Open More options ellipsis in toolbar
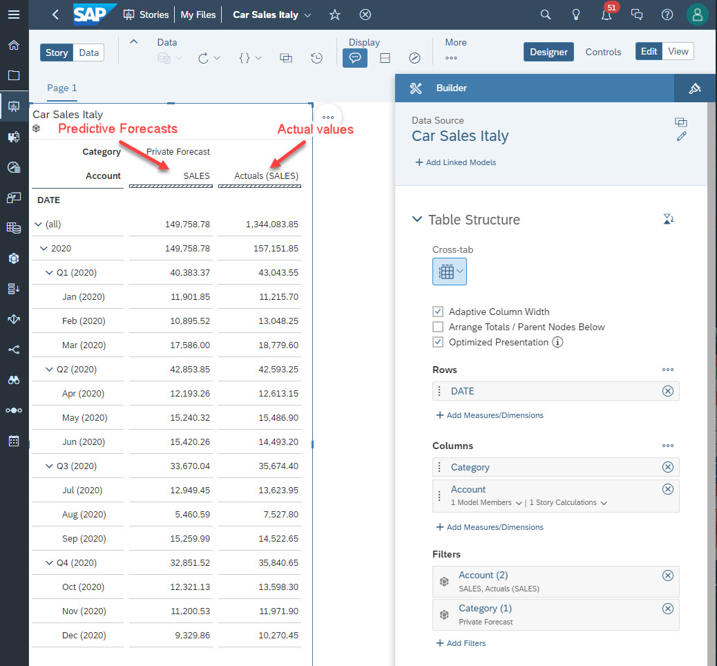This screenshot has width=717, height=666. coord(451,58)
